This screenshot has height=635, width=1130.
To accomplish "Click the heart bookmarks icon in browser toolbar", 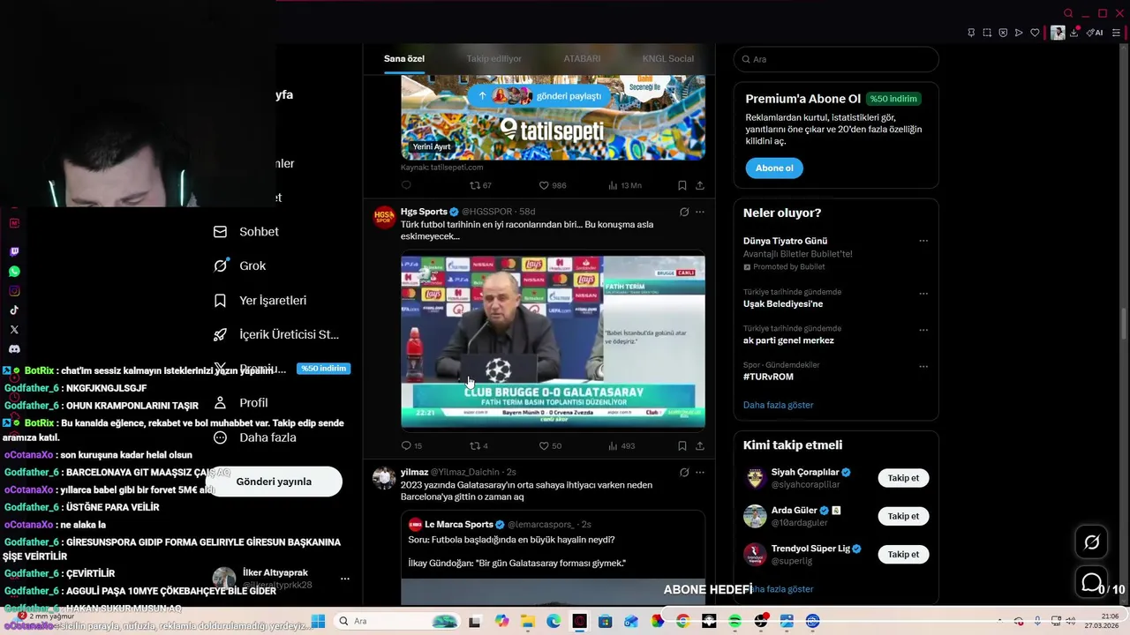I will tap(1035, 33).
